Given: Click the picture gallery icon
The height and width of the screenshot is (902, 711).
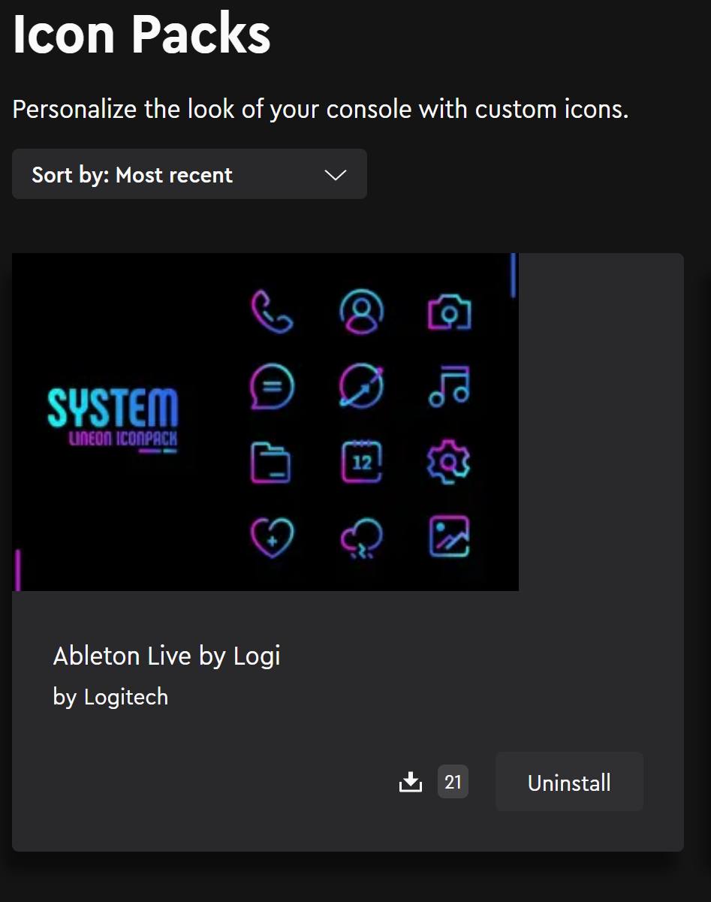Looking at the screenshot, I should click(x=449, y=536).
